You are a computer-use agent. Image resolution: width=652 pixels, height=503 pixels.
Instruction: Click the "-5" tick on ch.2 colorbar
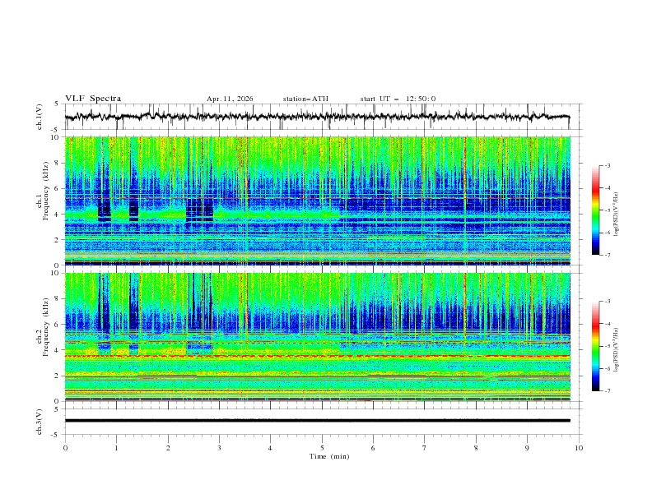click(607, 346)
